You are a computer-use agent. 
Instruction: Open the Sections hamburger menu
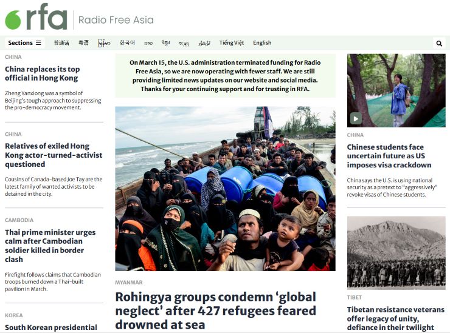coord(25,42)
